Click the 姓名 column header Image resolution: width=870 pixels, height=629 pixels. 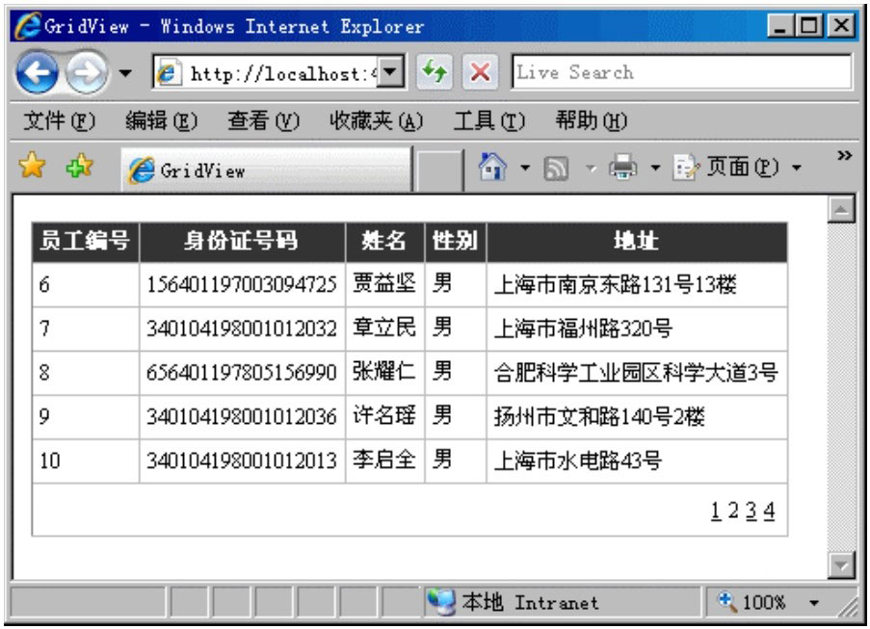click(x=384, y=242)
